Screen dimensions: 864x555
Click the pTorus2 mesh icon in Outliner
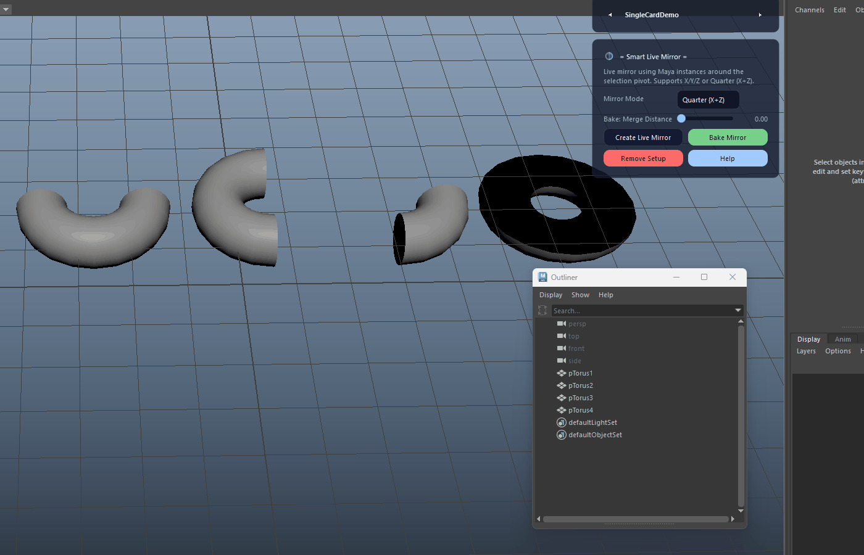coord(562,385)
